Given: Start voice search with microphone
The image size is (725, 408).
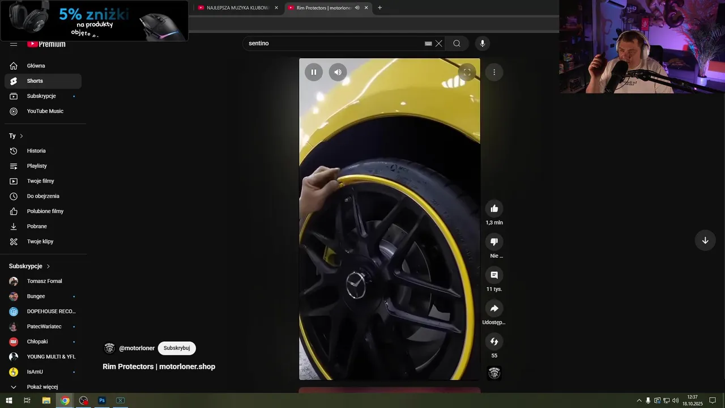Looking at the screenshot, I should (483, 44).
